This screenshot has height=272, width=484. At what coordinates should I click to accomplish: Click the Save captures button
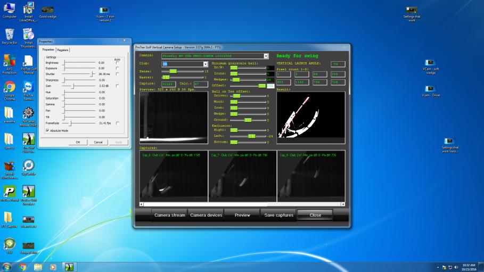[278, 215]
